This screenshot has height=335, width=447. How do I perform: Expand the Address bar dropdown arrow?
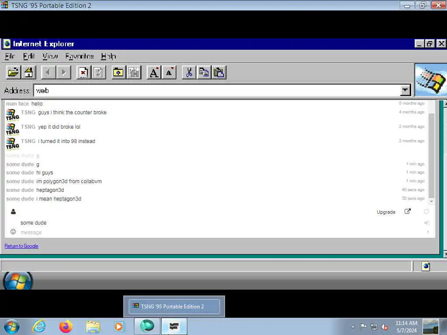(405, 91)
